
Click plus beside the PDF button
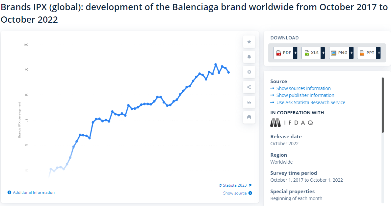(x=295, y=53)
